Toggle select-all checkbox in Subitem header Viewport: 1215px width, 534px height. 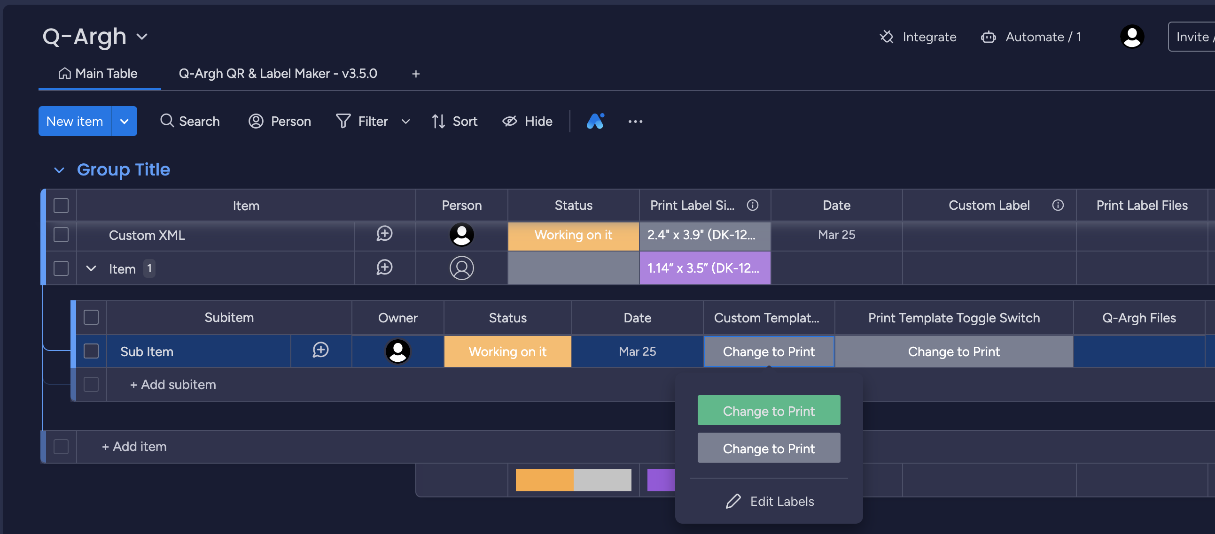click(91, 317)
